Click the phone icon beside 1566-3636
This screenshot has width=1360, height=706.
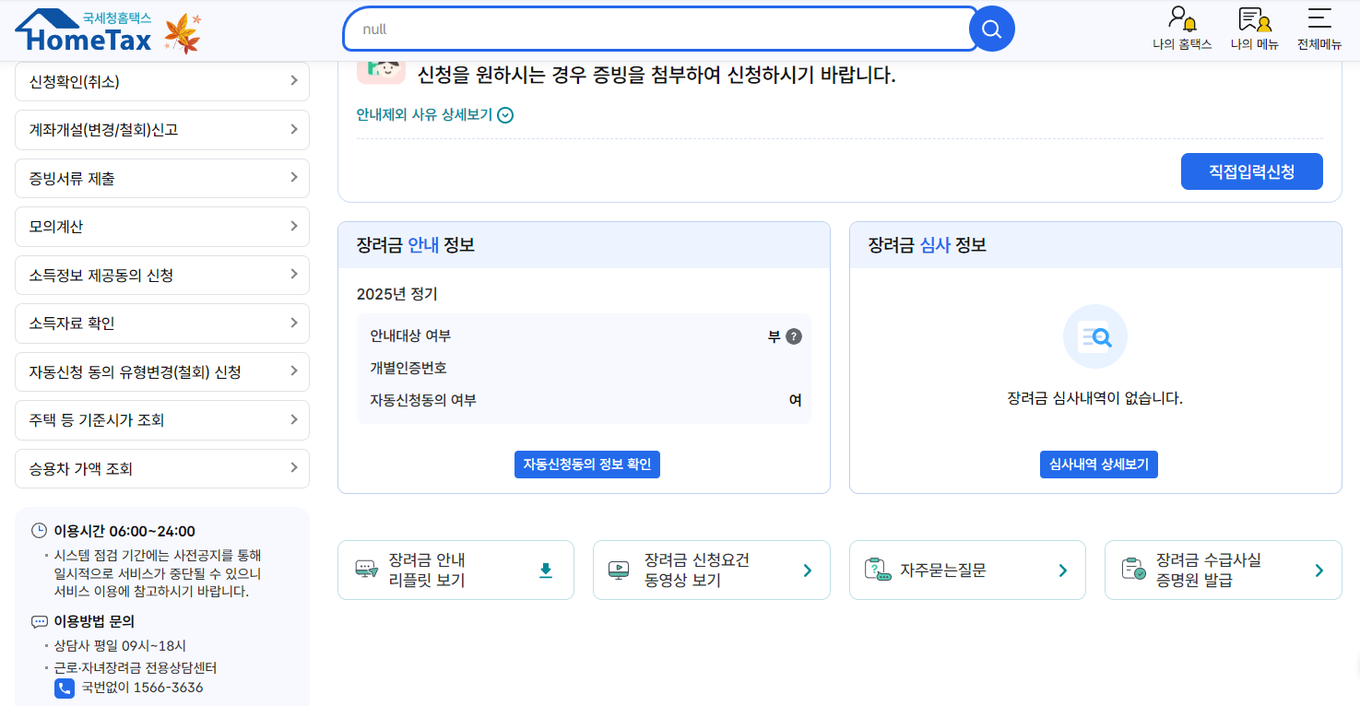pyautogui.click(x=65, y=688)
